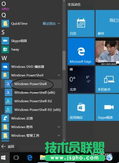The height and width of the screenshot is (163, 119).
Task: Select the Windows PowerShell ISE (x86) text
Action: pos(37,110)
